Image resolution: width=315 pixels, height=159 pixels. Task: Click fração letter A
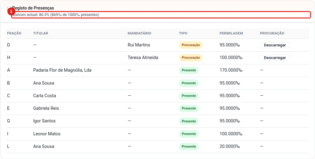coord(8,70)
